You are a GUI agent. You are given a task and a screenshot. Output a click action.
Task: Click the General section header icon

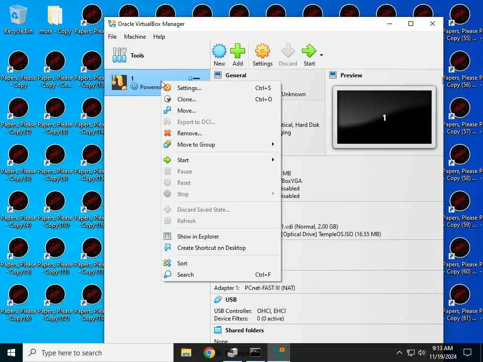(x=218, y=75)
